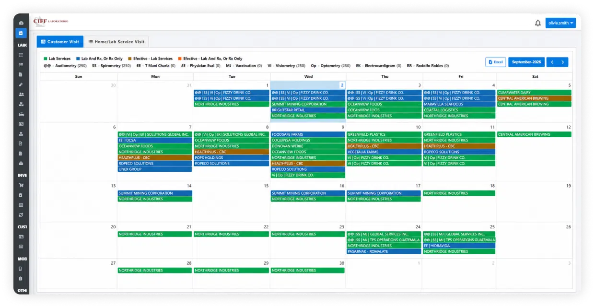Open the POPS HOLDINGS event
This screenshot has height=308, width=595.
pos(232,158)
